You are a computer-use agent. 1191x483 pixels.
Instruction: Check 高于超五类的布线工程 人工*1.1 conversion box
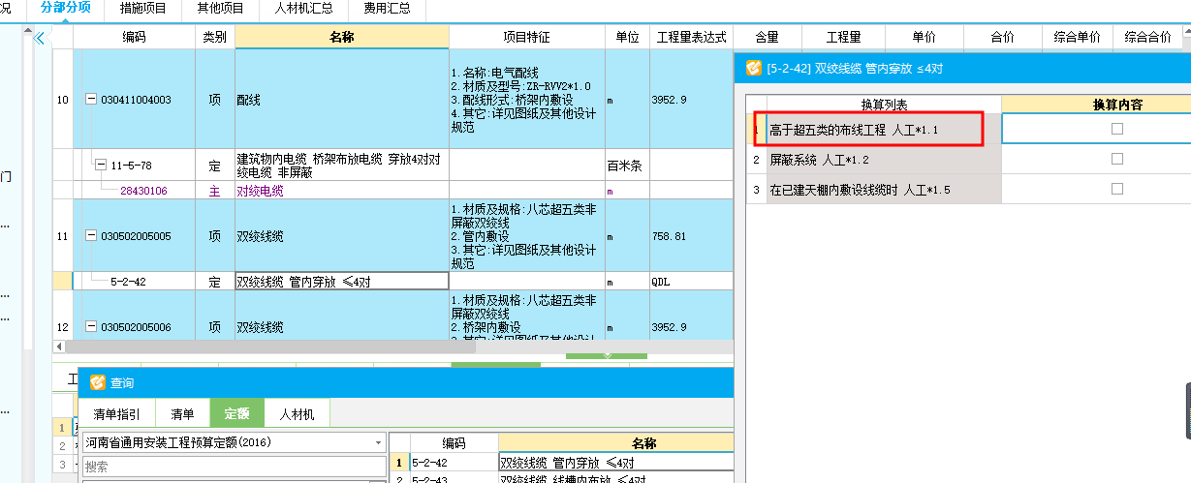tap(1117, 129)
